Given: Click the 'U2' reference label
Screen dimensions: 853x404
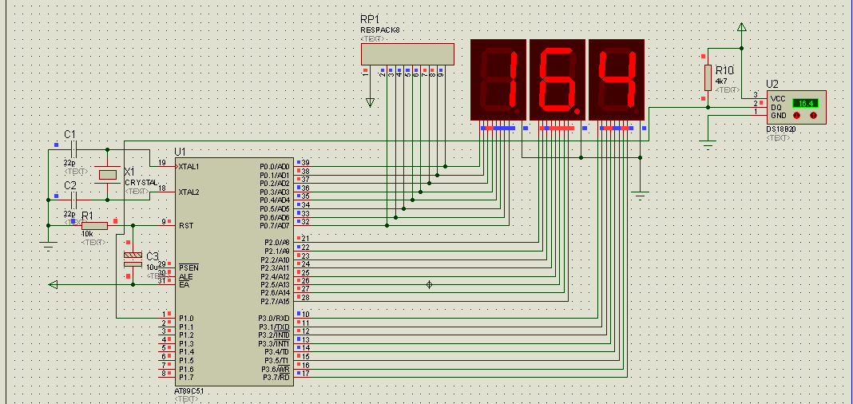Looking at the screenshot, I should coord(772,85).
